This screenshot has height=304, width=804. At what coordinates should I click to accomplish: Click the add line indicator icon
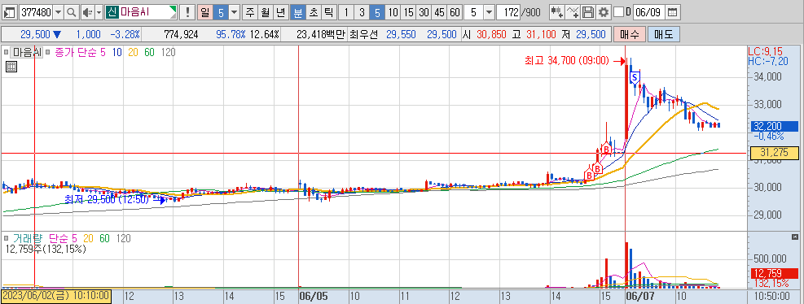tap(573, 11)
